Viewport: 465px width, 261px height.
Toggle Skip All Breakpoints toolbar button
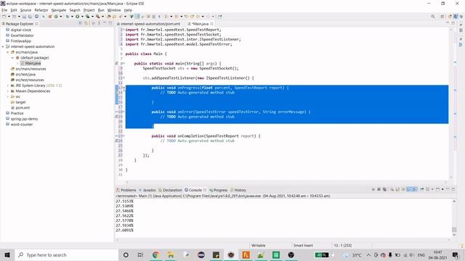click(x=44, y=17)
